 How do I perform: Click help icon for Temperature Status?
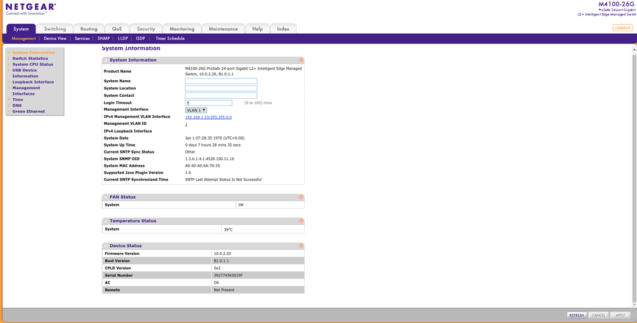pos(301,221)
